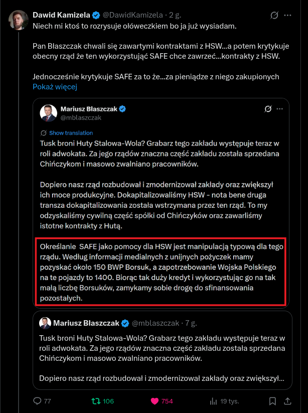The image size is (308, 413).
Task: Click Show translation link
Action: (x=71, y=133)
